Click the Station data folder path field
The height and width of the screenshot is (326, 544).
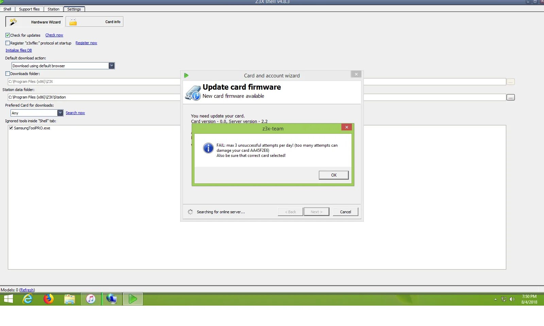pyautogui.click(x=257, y=97)
